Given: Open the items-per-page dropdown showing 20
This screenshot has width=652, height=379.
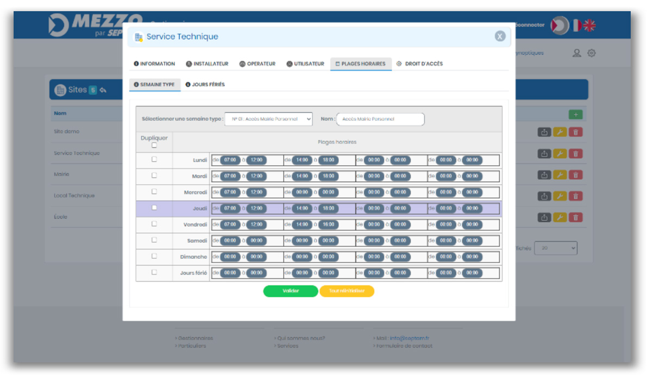Looking at the screenshot, I should pyautogui.click(x=555, y=248).
